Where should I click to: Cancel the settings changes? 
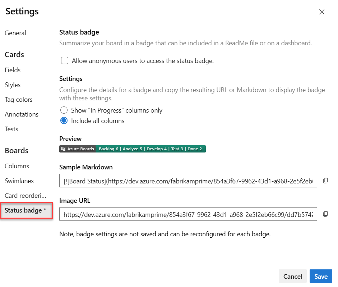[292, 276]
